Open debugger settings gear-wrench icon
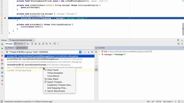 tap(2, 76)
